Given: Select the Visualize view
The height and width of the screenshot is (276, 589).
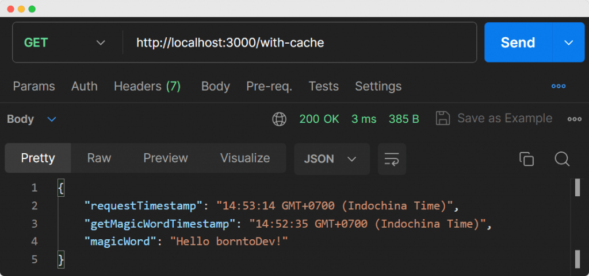Looking at the screenshot, I should 245,158.
